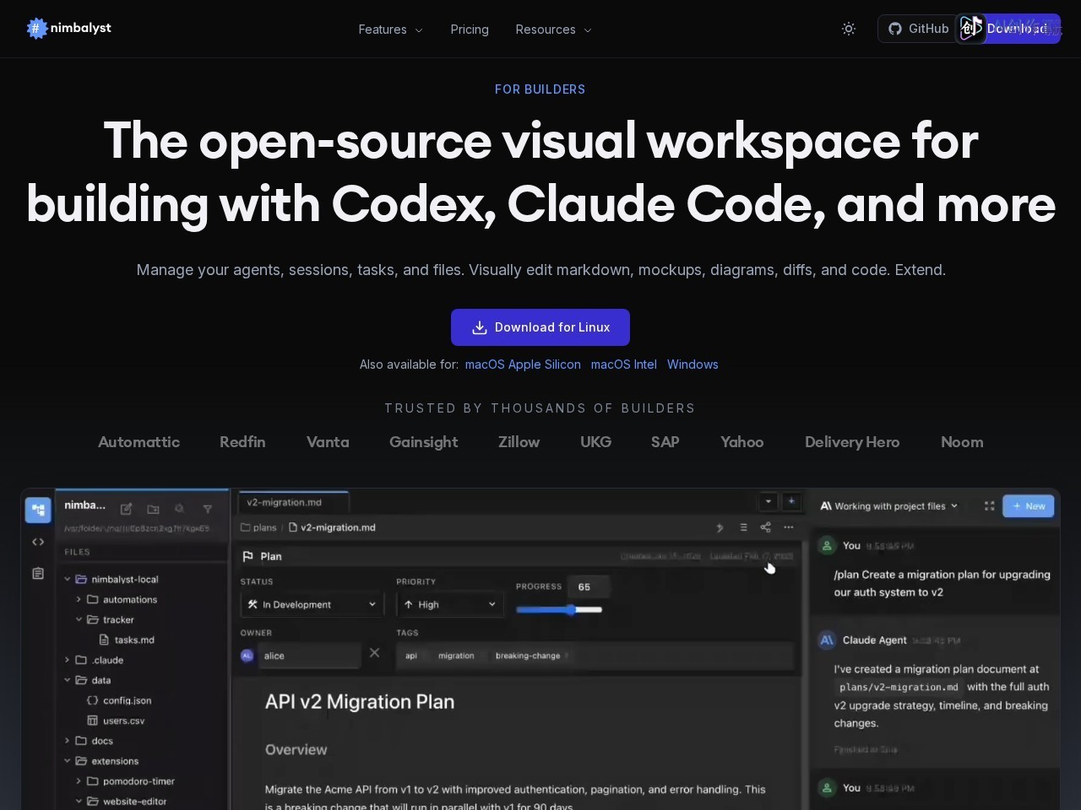Choose the macOS Intel download link
Image resolution: width=1081 pixels, height=810 pixels.
(x=624, y=364)
